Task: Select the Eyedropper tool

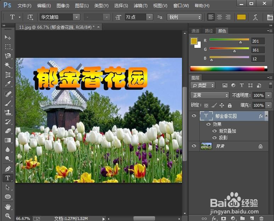Action: pos(8,84)
